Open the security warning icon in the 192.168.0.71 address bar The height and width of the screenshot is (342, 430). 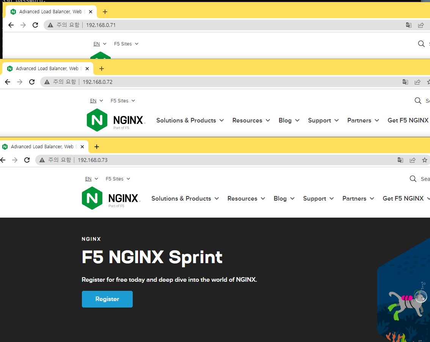pos(50,25)
